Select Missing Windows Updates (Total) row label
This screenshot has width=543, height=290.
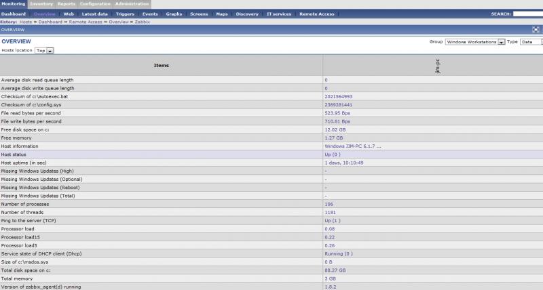point(38,196)
